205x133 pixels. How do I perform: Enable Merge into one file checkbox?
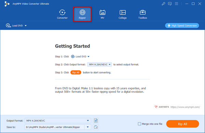tap(139, 124)
